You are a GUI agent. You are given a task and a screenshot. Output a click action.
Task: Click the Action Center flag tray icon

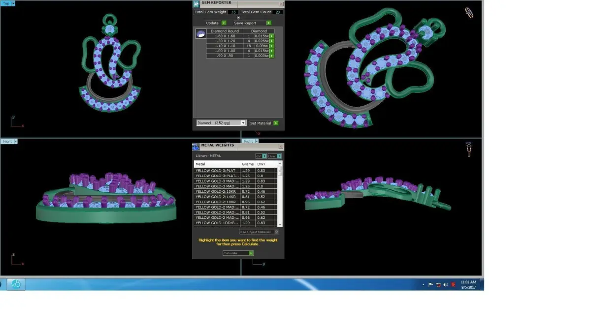431,284
